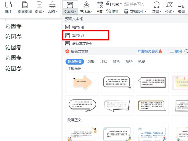Choose 横向(H) horizontal text box

(x=78, y=28)
